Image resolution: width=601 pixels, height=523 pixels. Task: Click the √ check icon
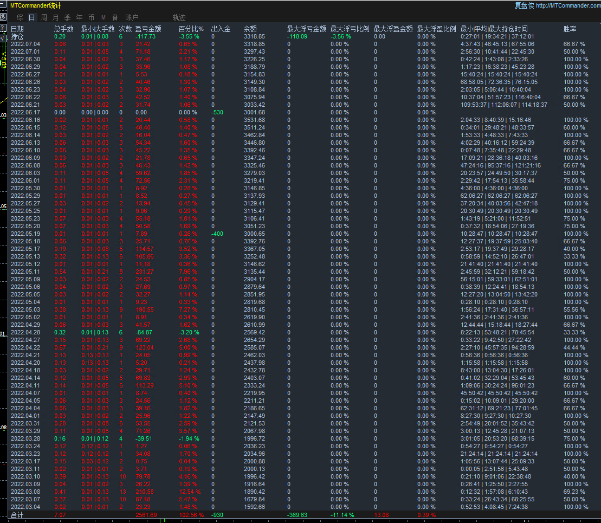tap(3, 37)
